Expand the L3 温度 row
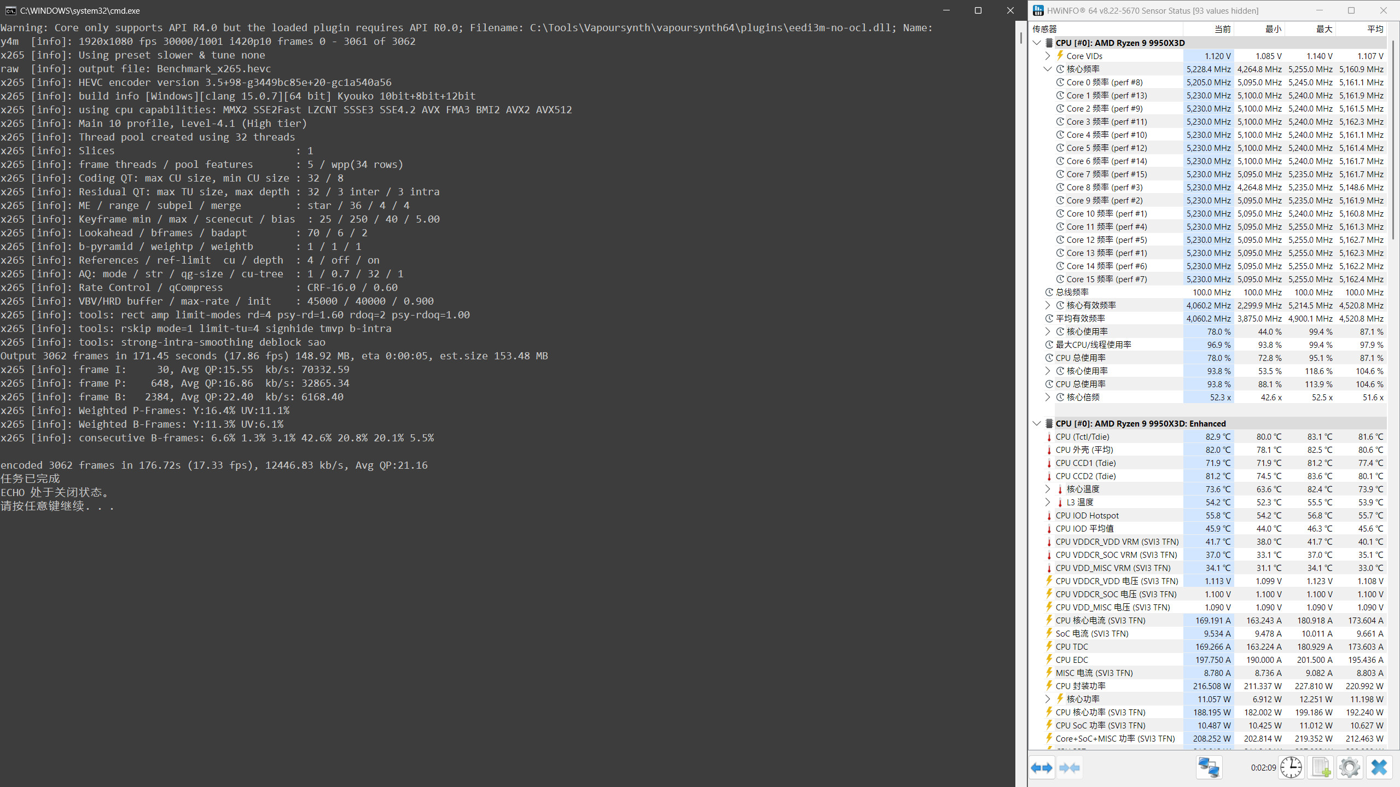Image resolution: width=1400 pixels, height=787 pixels. (1048, 502)
